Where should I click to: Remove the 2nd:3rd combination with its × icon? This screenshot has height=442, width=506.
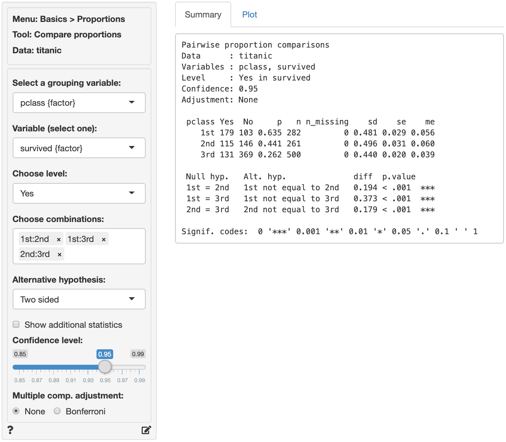59,254
